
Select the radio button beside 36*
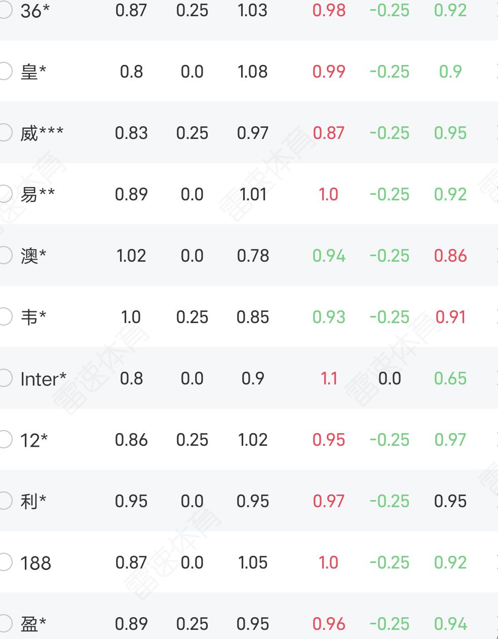(5, 10)
